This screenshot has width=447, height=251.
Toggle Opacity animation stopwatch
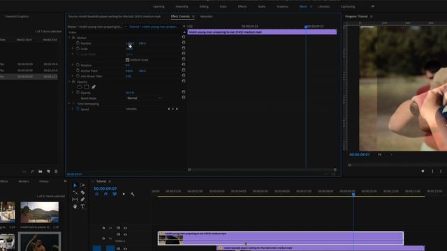pos(78,93)
